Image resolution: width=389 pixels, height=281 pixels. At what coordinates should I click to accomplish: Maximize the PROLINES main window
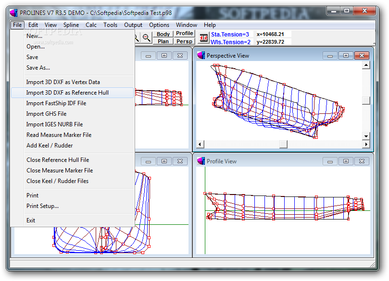coord(347,11)
